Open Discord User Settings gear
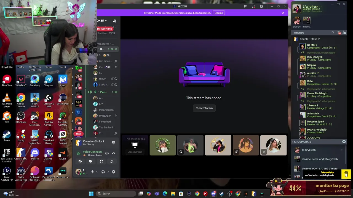The width and height of the screenshot is (353, 198). coord(114,172)
